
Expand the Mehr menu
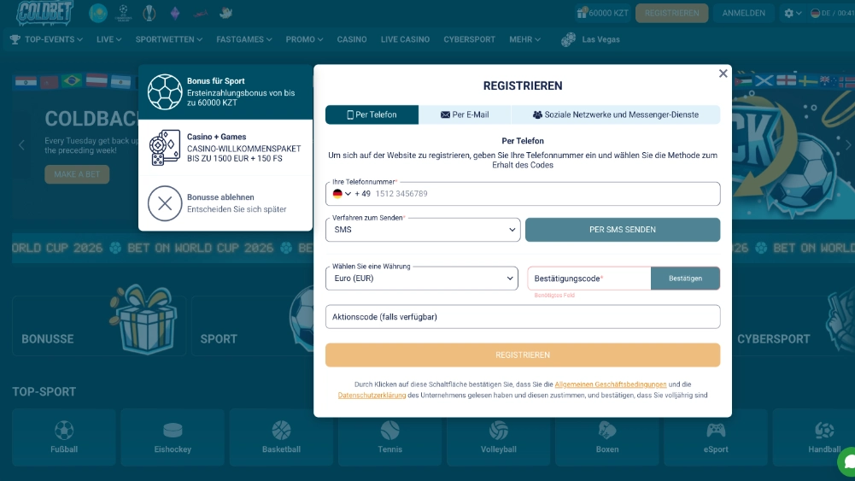pyautogui.click(x=524, y=39)
